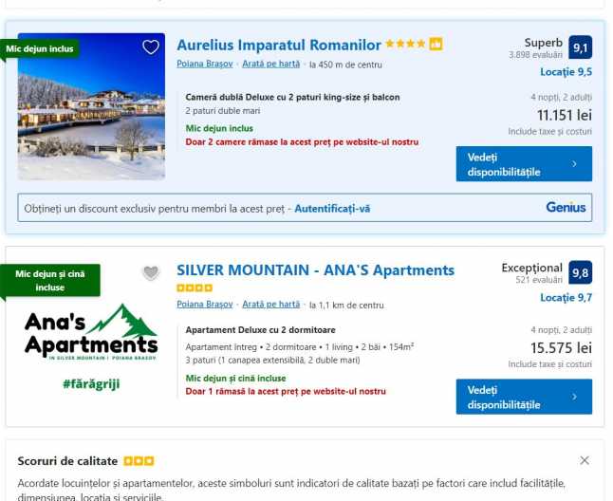Click Aurelius hotel star rating icons
The image size is (613, 501).
[405, 45]
